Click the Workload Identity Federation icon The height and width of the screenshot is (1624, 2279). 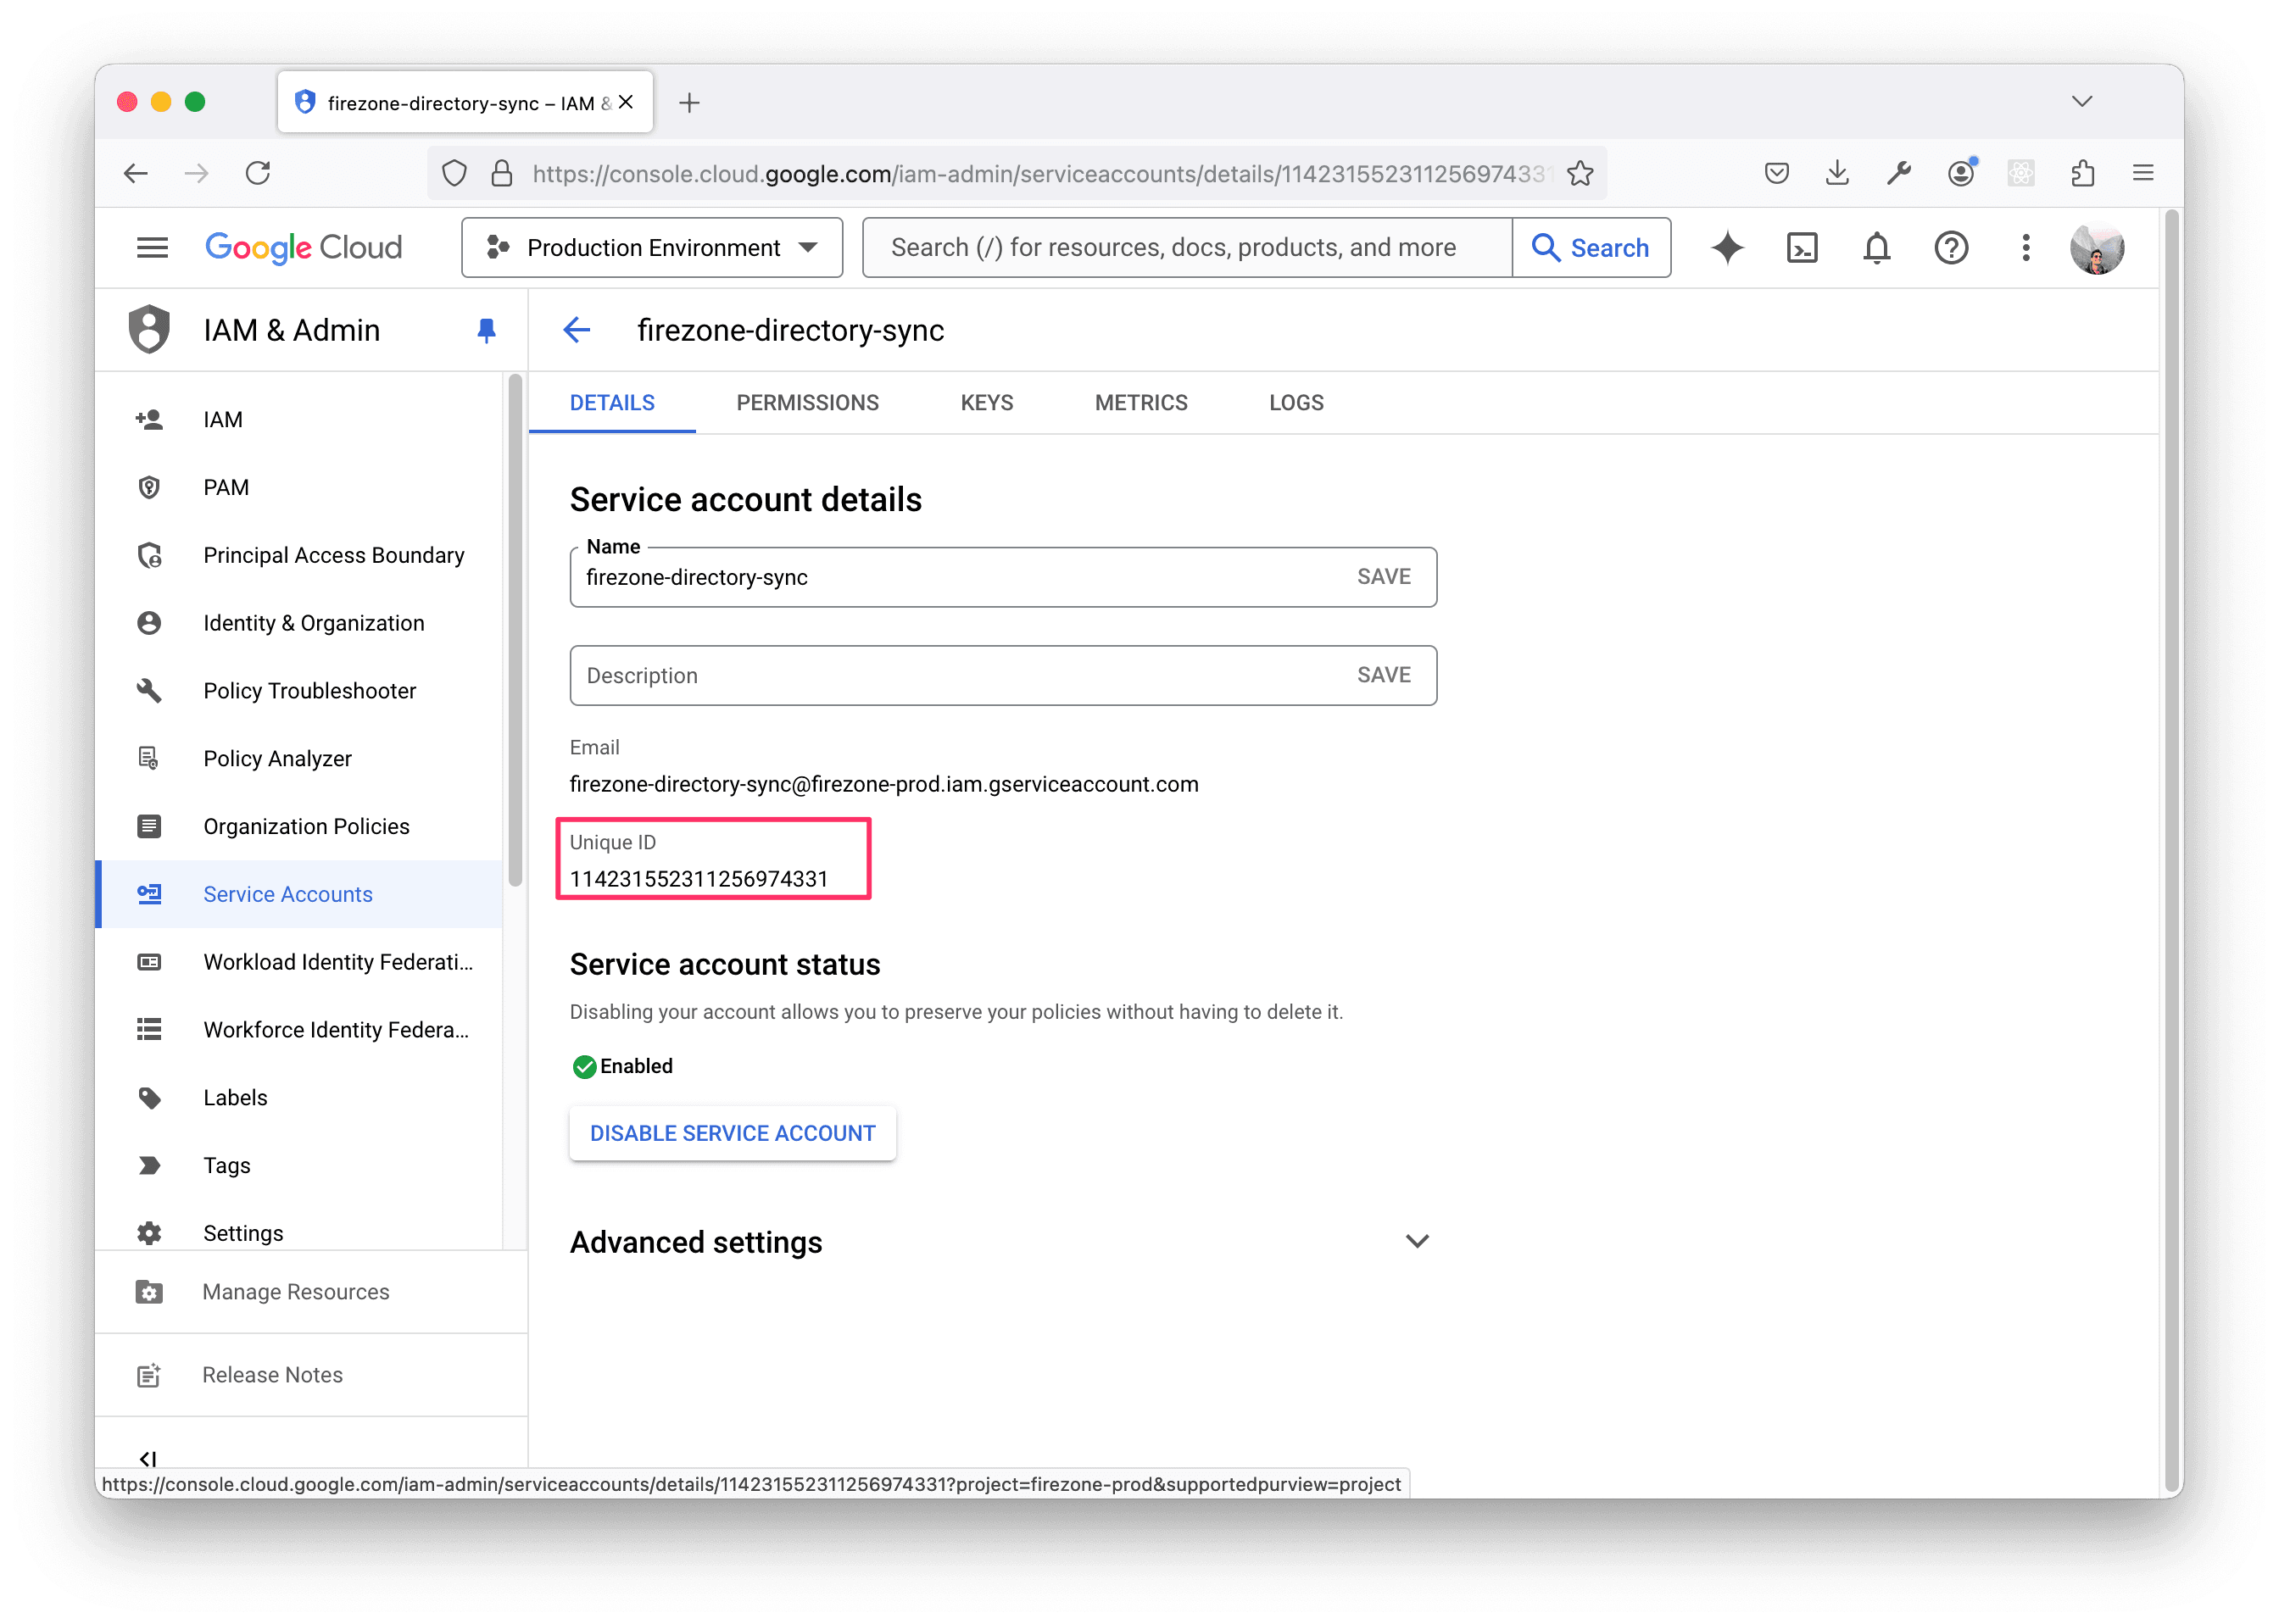pyautogui.click(x=149, y=961)
